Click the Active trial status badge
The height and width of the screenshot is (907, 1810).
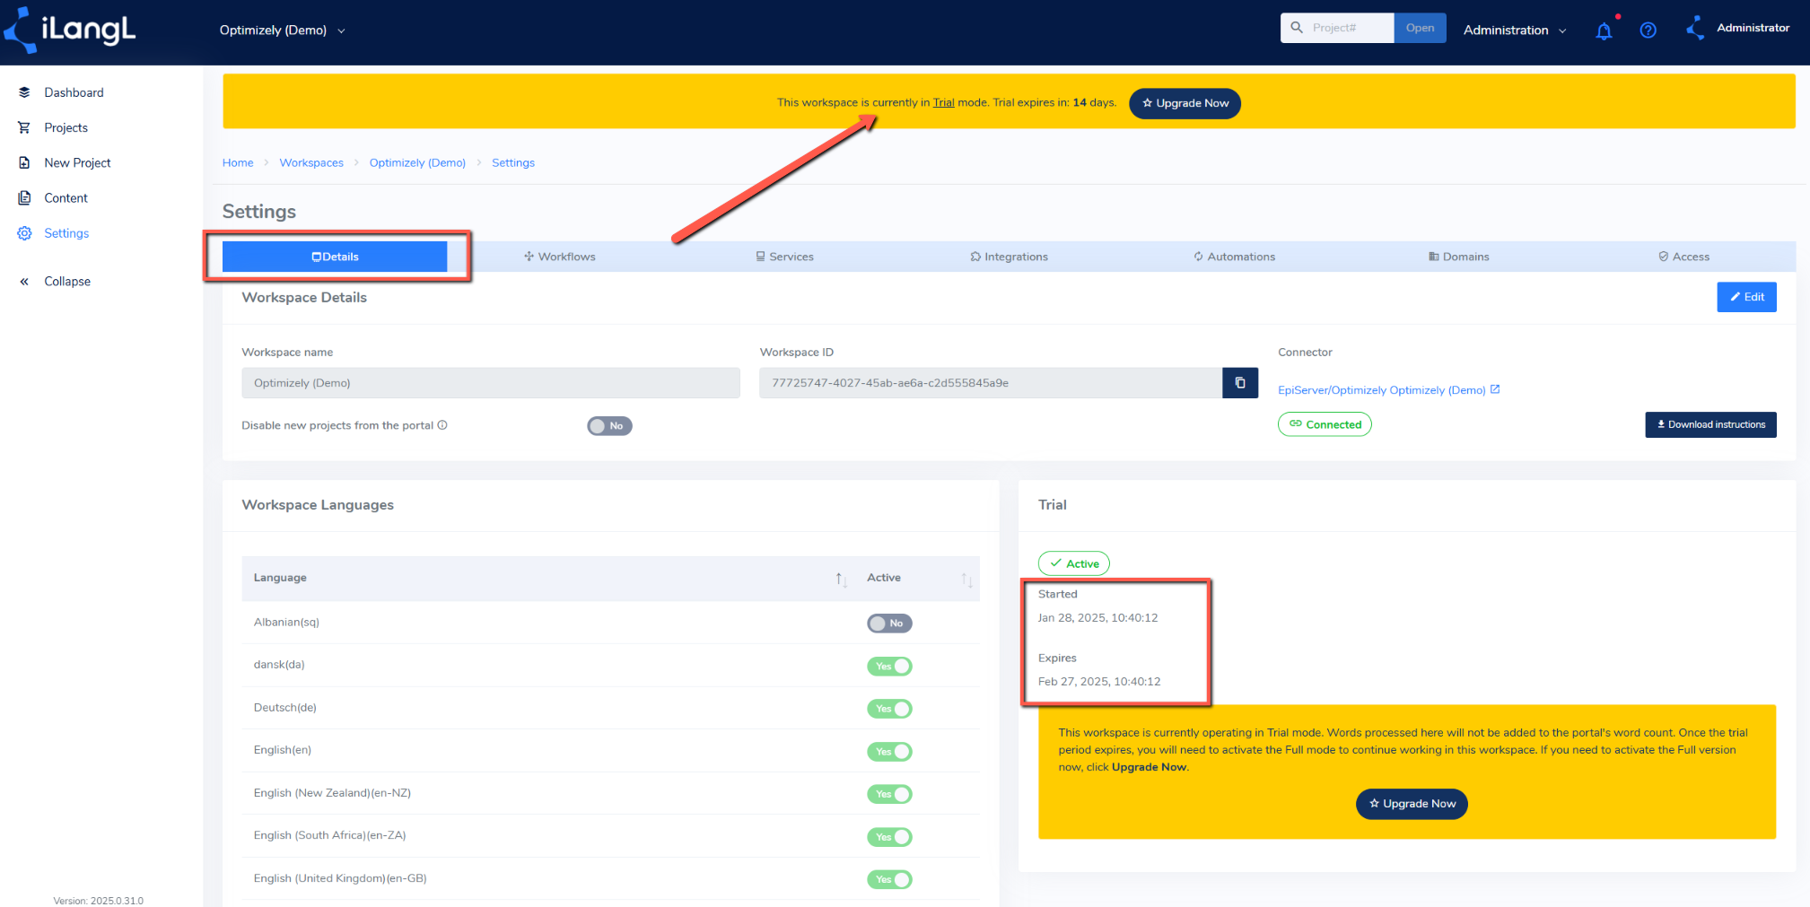[1074, 563]
